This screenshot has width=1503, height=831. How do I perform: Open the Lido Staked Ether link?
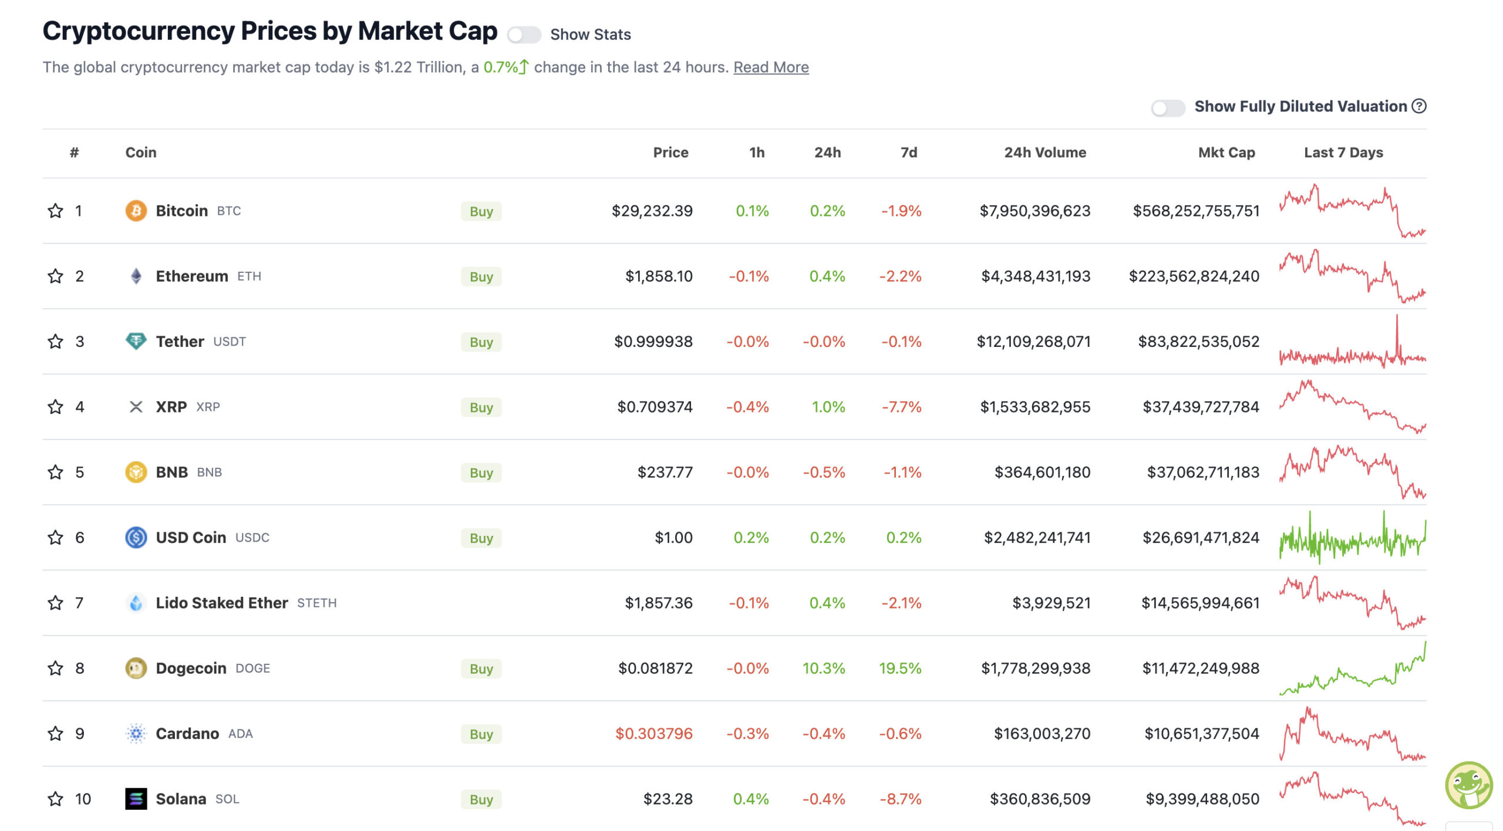pos(221,603)
